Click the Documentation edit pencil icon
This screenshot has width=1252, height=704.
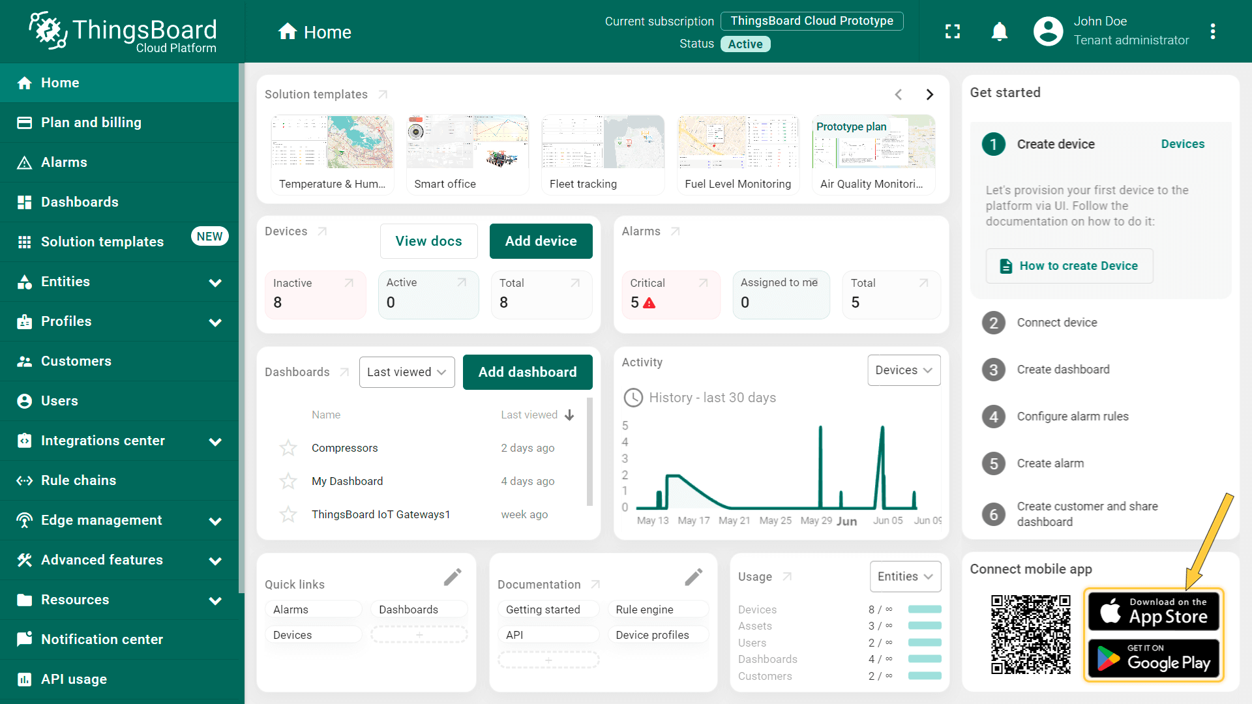tap(693, 577)
